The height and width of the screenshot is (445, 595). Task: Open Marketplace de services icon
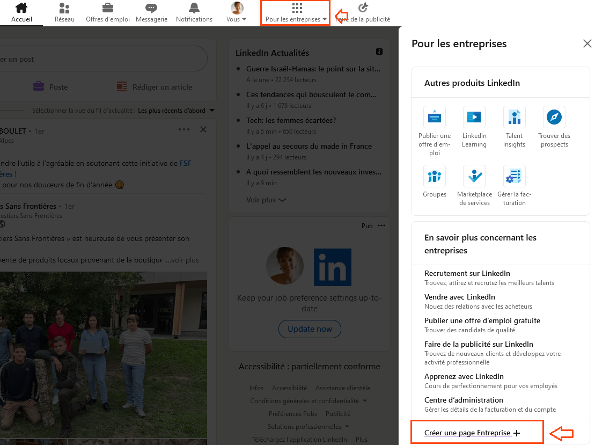tap(474, 176)
